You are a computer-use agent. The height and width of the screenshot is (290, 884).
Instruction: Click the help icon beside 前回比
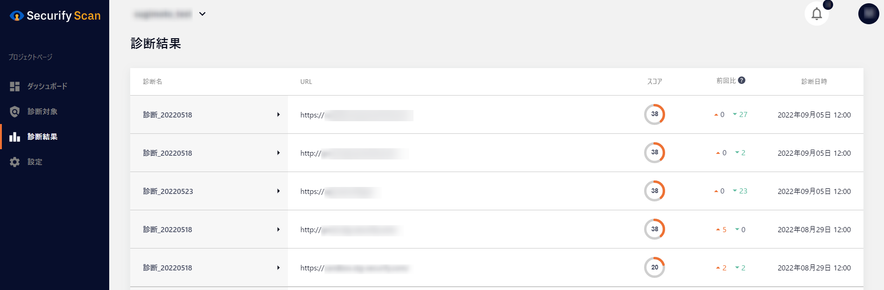(742, 80)
